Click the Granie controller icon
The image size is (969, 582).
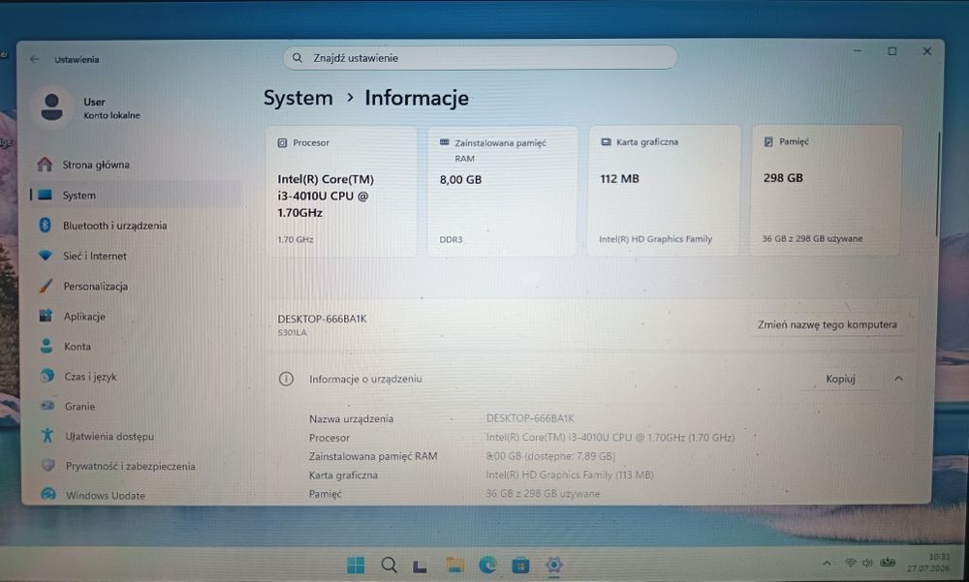click(x=47, y=406)
